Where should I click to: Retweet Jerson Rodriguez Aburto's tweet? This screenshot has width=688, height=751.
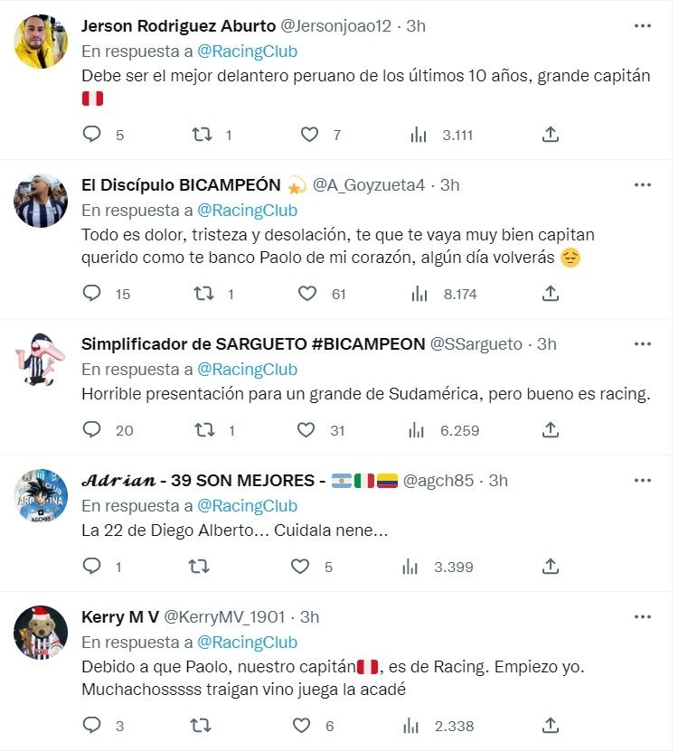(x=203, y=135)
